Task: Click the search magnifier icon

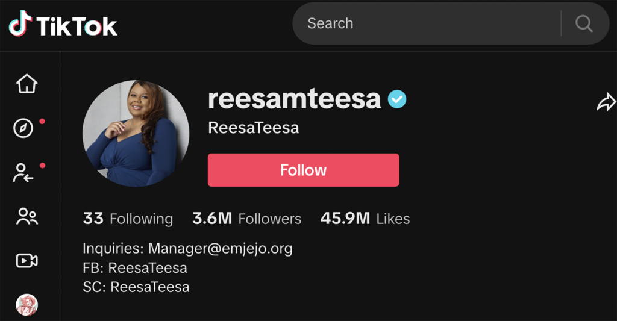Action: 583,24
